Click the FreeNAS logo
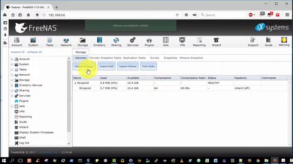293x164 pixels. click(36, 28)
